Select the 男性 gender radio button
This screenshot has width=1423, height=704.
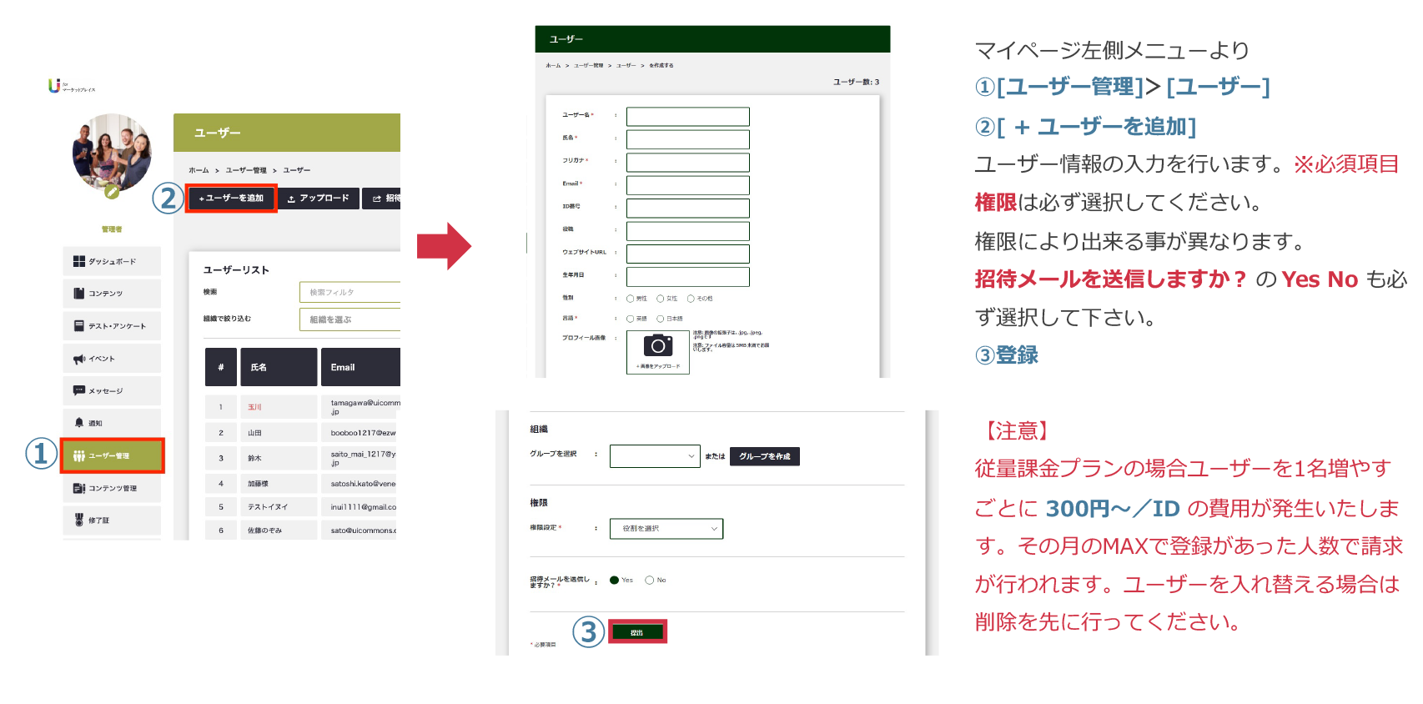coord(631,299)
